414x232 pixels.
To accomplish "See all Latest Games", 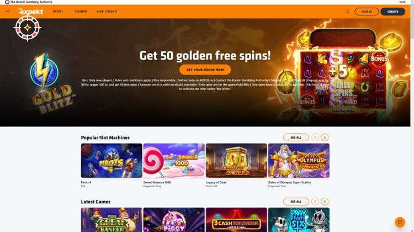I will (296, 202).
